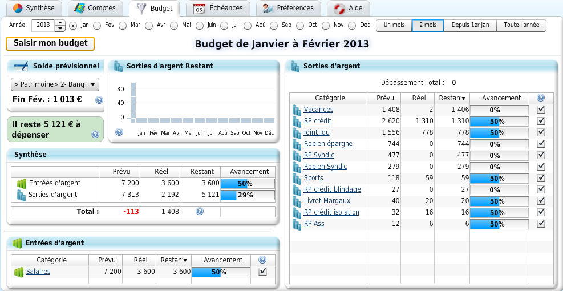Click help icon in Entrées d'argent table header
The height and width of the screenshot is (291, 563).
pos(262,260)
